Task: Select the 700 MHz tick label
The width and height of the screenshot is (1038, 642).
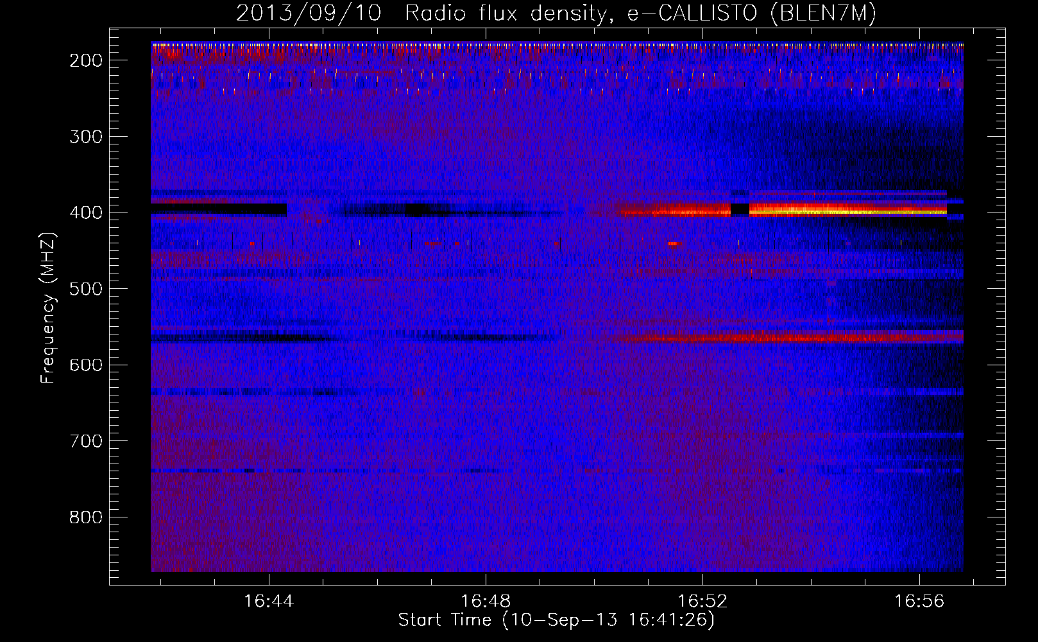Action: 85,441
